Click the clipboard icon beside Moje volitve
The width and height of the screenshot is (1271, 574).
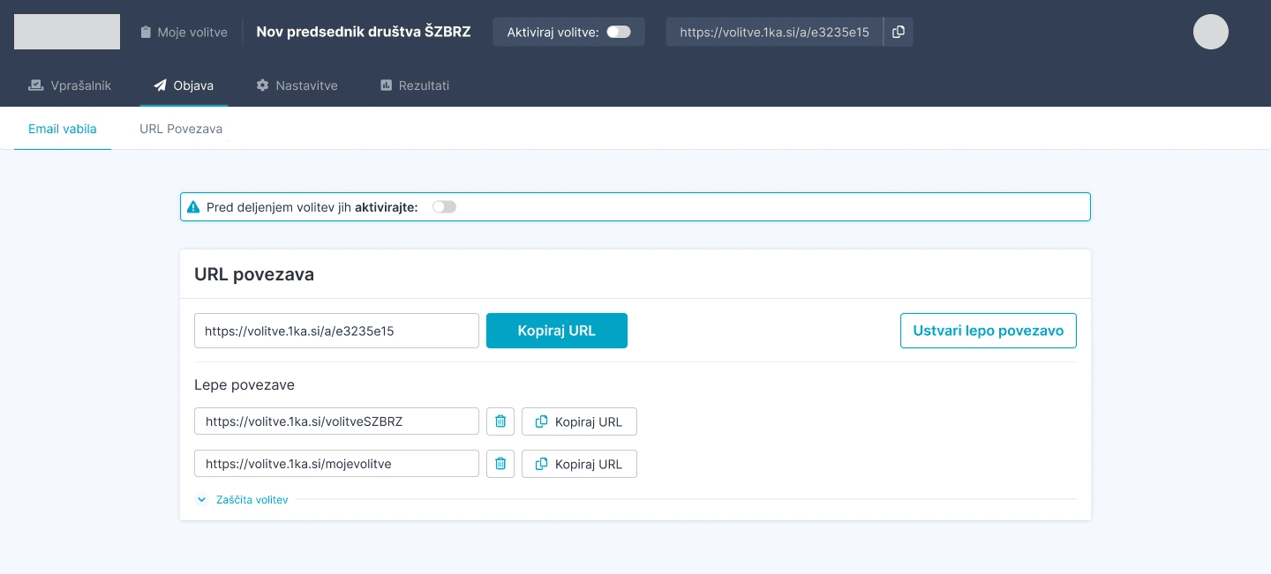click(146, 32)
